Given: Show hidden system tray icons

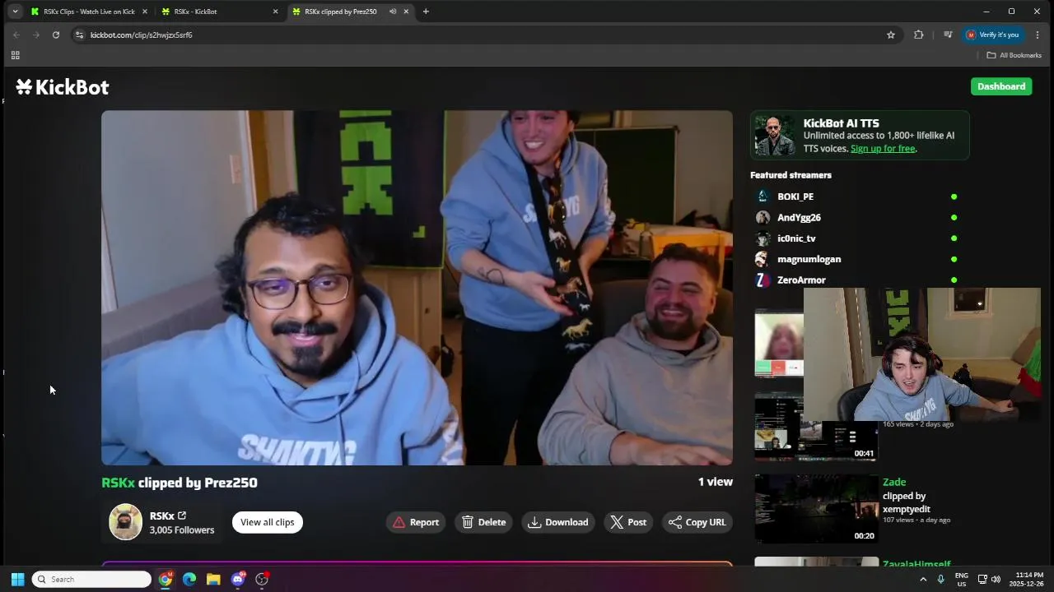Looking at the screenshot, I should click(923, 580).
